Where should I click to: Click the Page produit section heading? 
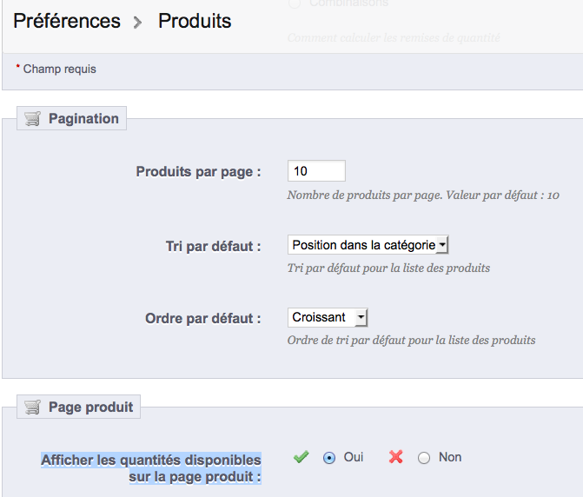[90, 407]
